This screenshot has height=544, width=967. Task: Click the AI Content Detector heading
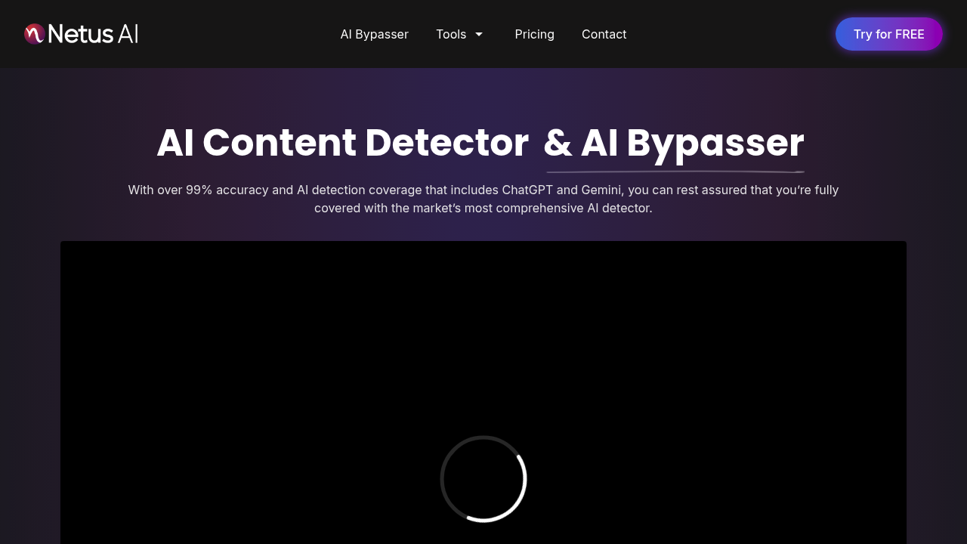tap(342, 143)
